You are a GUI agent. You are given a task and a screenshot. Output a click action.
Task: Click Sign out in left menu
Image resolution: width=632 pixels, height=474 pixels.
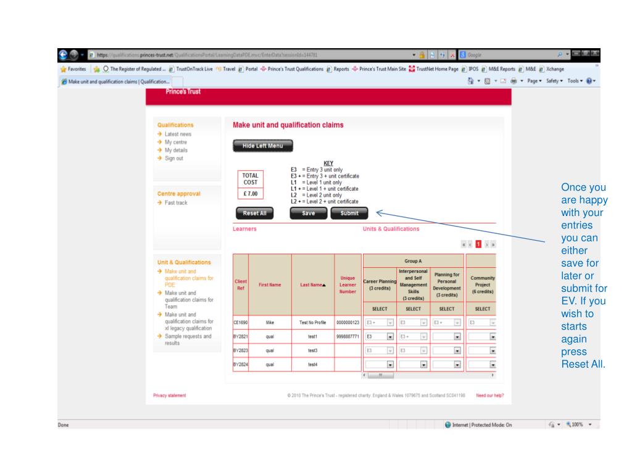tap(173, 159)
